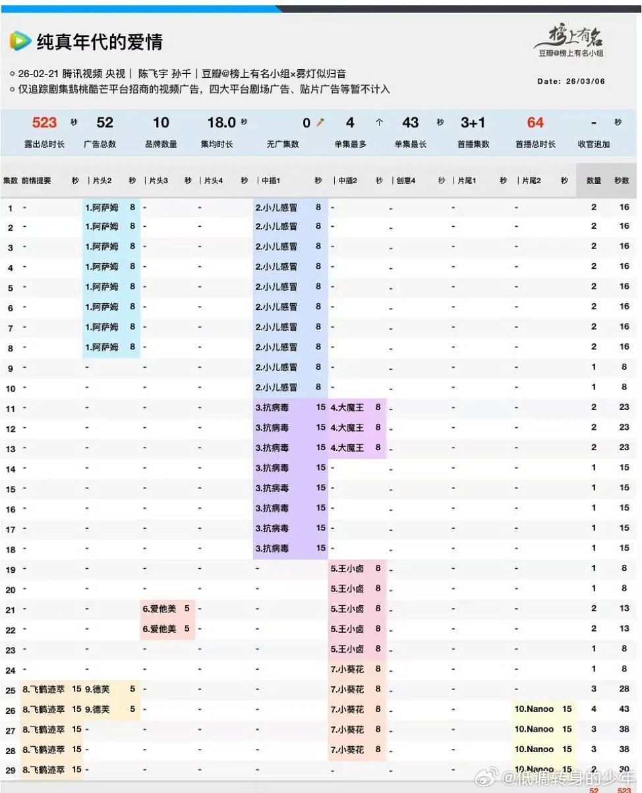642x793 pixels.
Task: Click the Tencent Video logo beside the title
Action: [20, 42]
